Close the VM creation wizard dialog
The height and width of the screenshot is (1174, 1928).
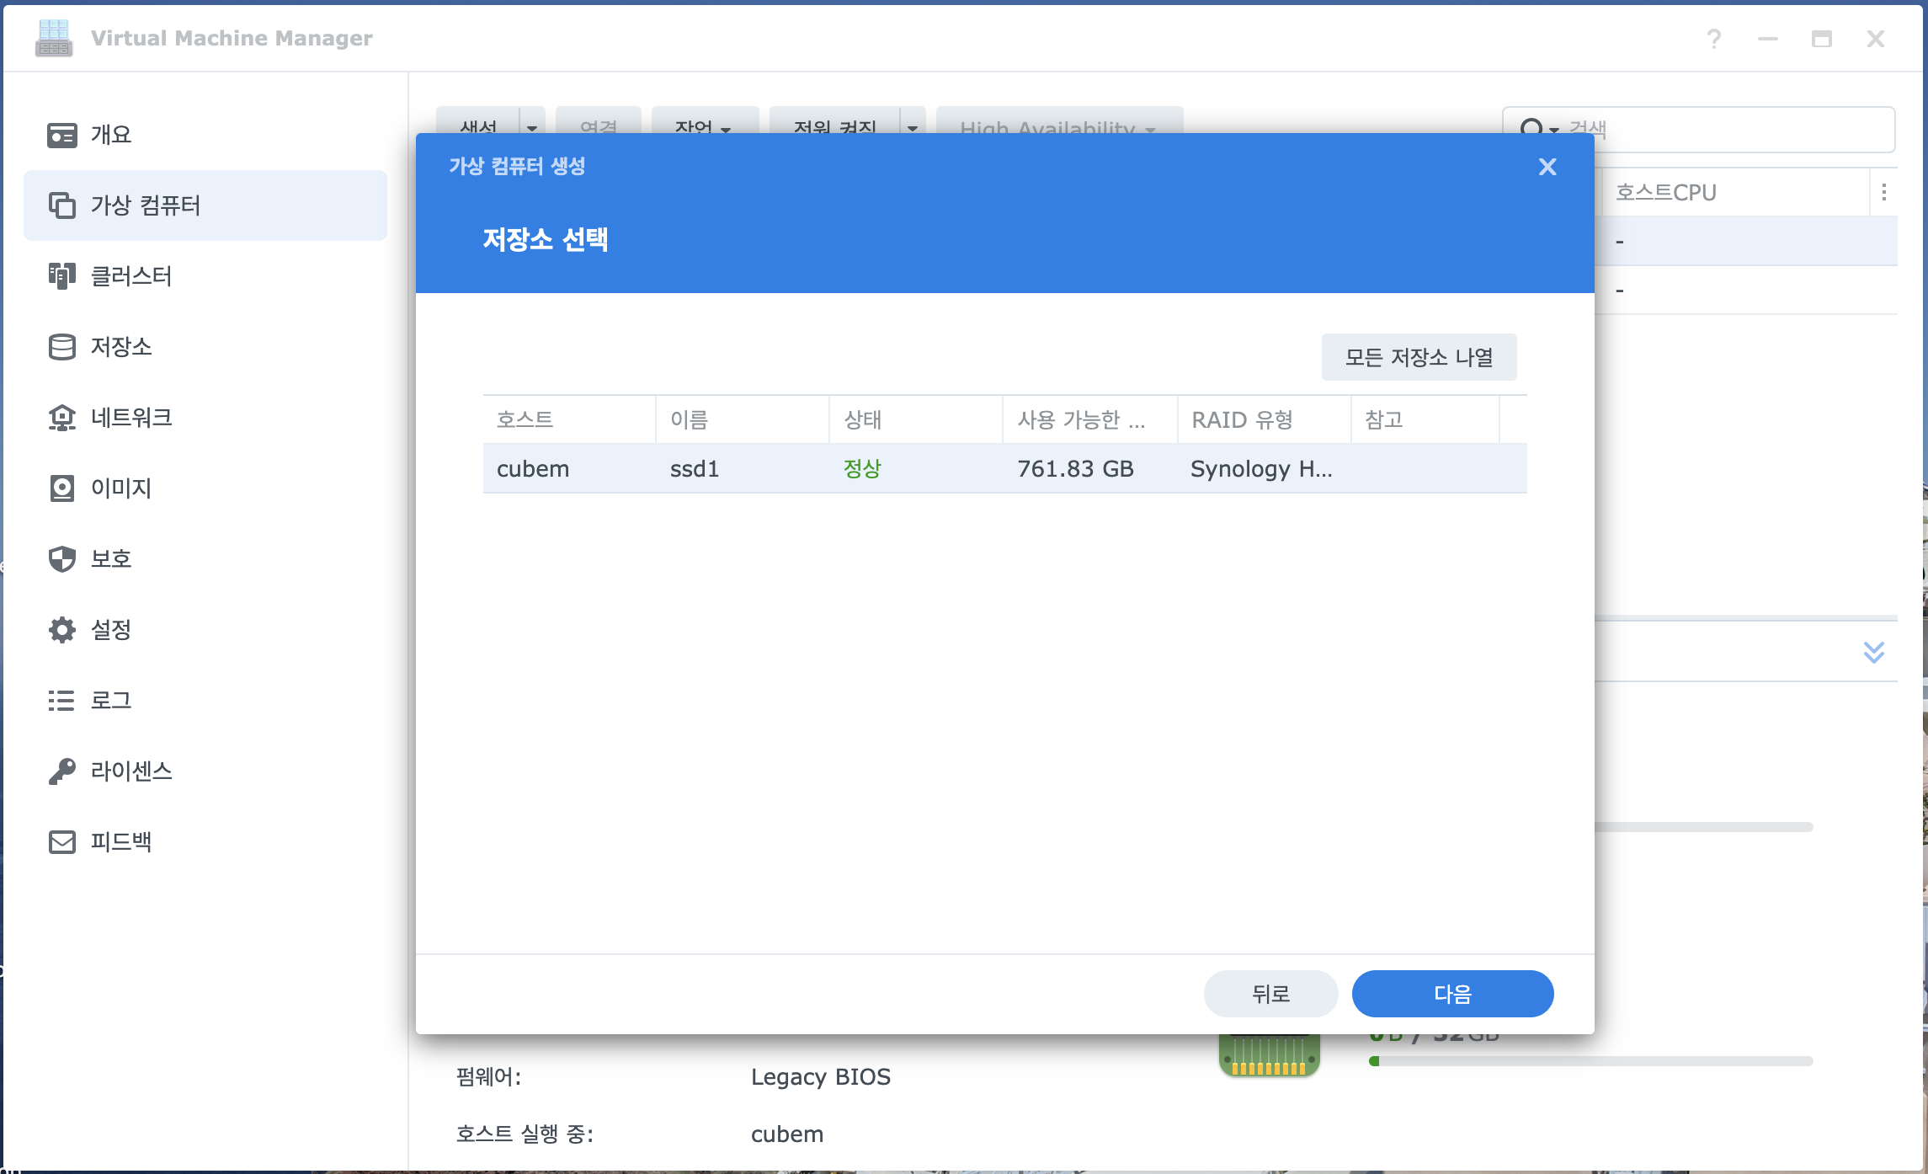coord(1547,167)
